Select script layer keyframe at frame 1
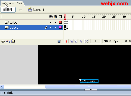 tap(65, 22)
